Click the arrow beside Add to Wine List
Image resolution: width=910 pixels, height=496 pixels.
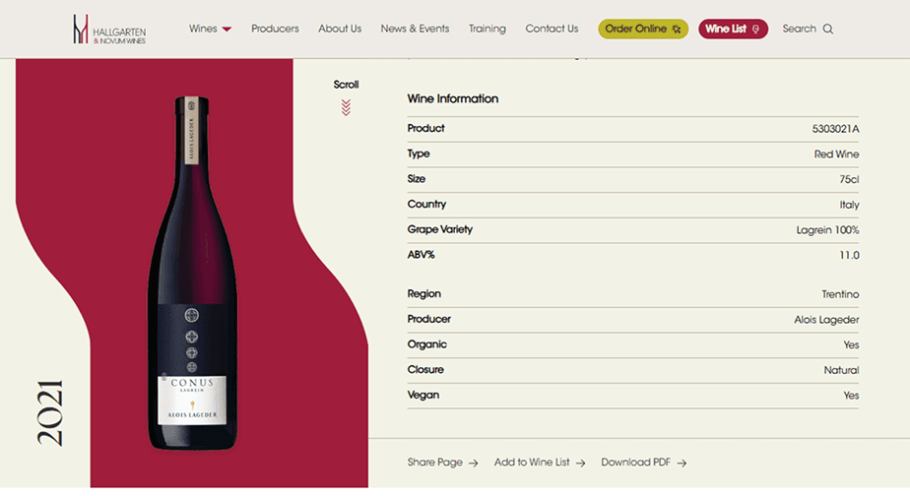(580, 463)
